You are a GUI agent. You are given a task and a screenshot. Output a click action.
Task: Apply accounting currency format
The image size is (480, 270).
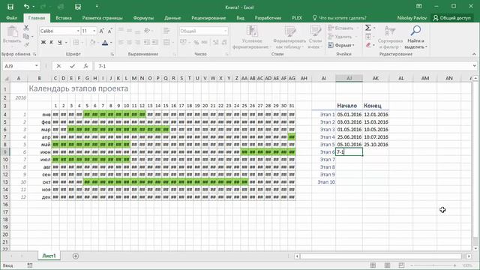click(x=183, y=42)
